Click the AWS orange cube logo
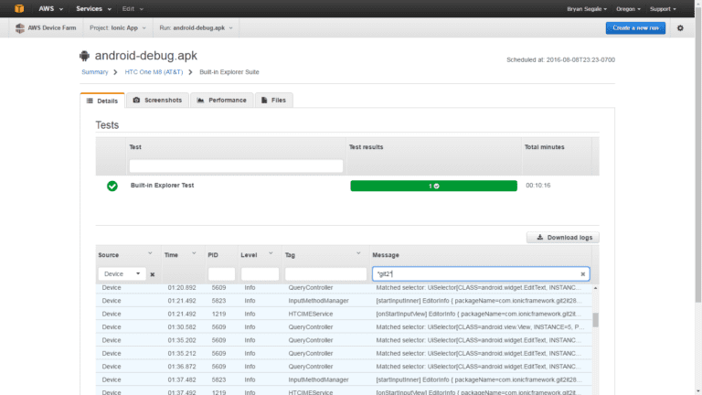The image size is (702, 395). [19, 8]
